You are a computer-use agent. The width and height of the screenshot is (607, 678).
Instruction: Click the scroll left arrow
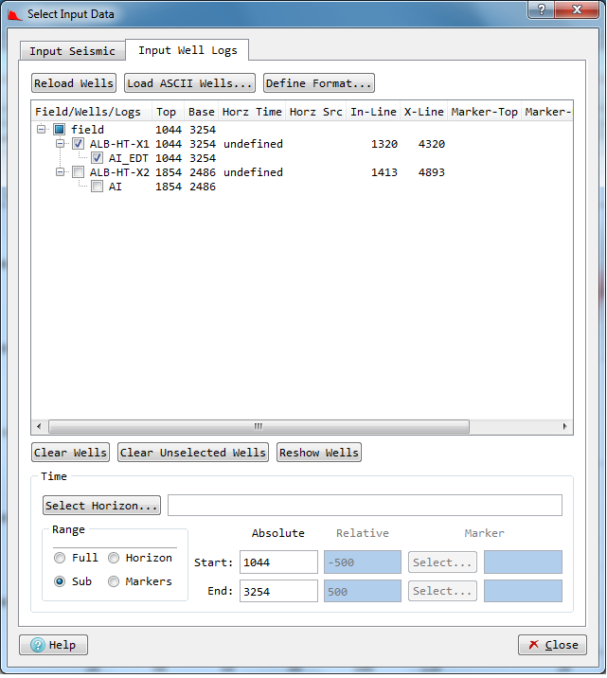coord(39,426)
